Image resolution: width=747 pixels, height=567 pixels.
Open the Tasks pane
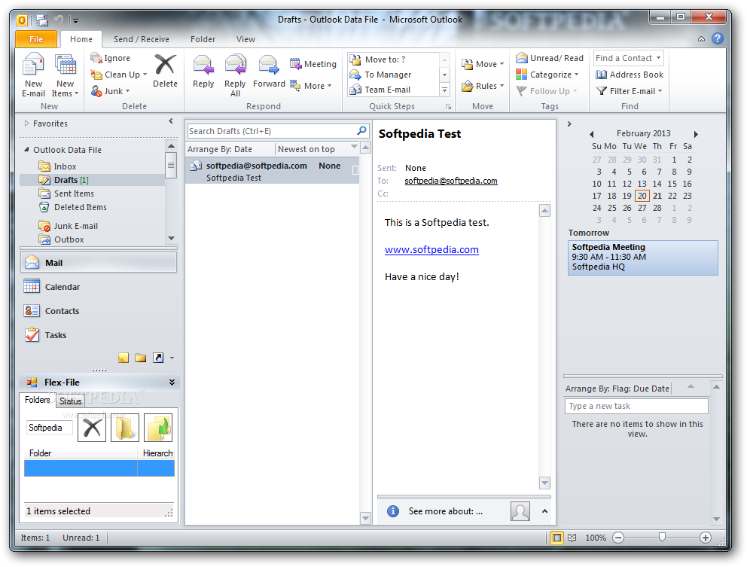click(x=99, y=335)
